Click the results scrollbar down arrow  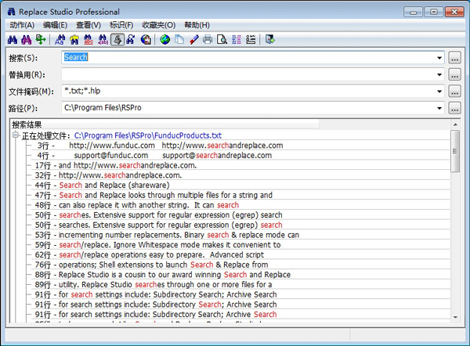click(x=455, y=317)
